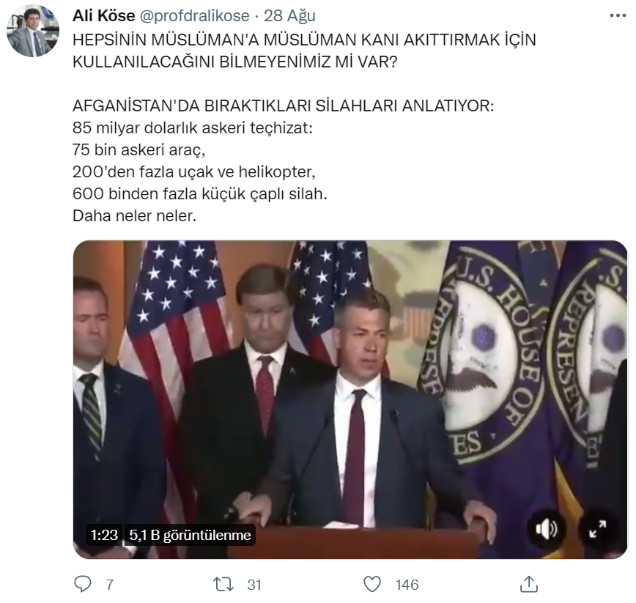Viewport: 636px width, 603px height.
Task: Click the "Daha neler neler." closing line
Action: tap(134, 215)
